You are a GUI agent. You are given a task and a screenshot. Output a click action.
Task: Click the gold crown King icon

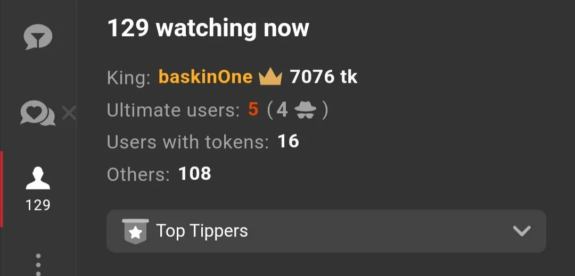(270, 77)
